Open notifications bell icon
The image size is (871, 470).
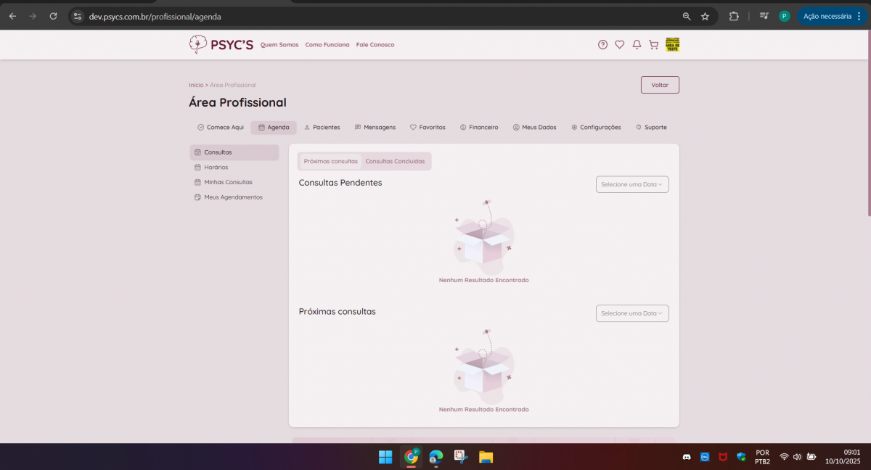(637, 45)
